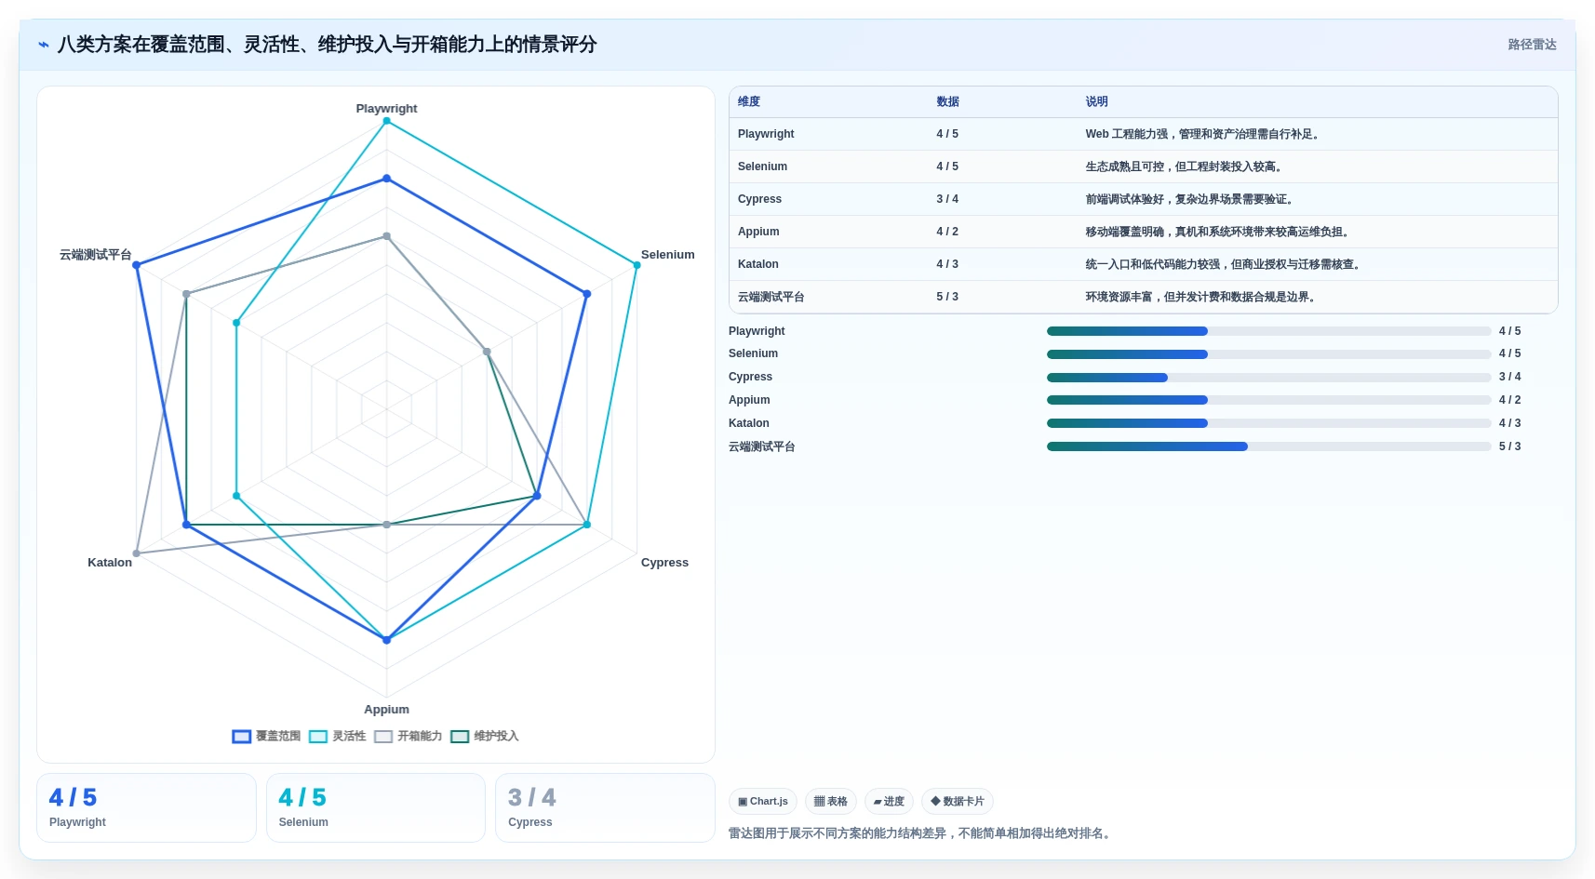This screenshot has height=879, width=1595.
Task: Click the 5 / 3 value in table
Action: 947,297
